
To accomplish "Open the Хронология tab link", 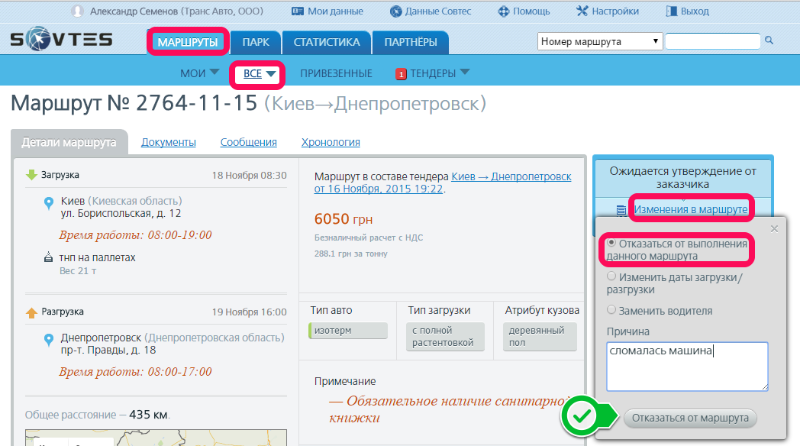I will (331, 142).
